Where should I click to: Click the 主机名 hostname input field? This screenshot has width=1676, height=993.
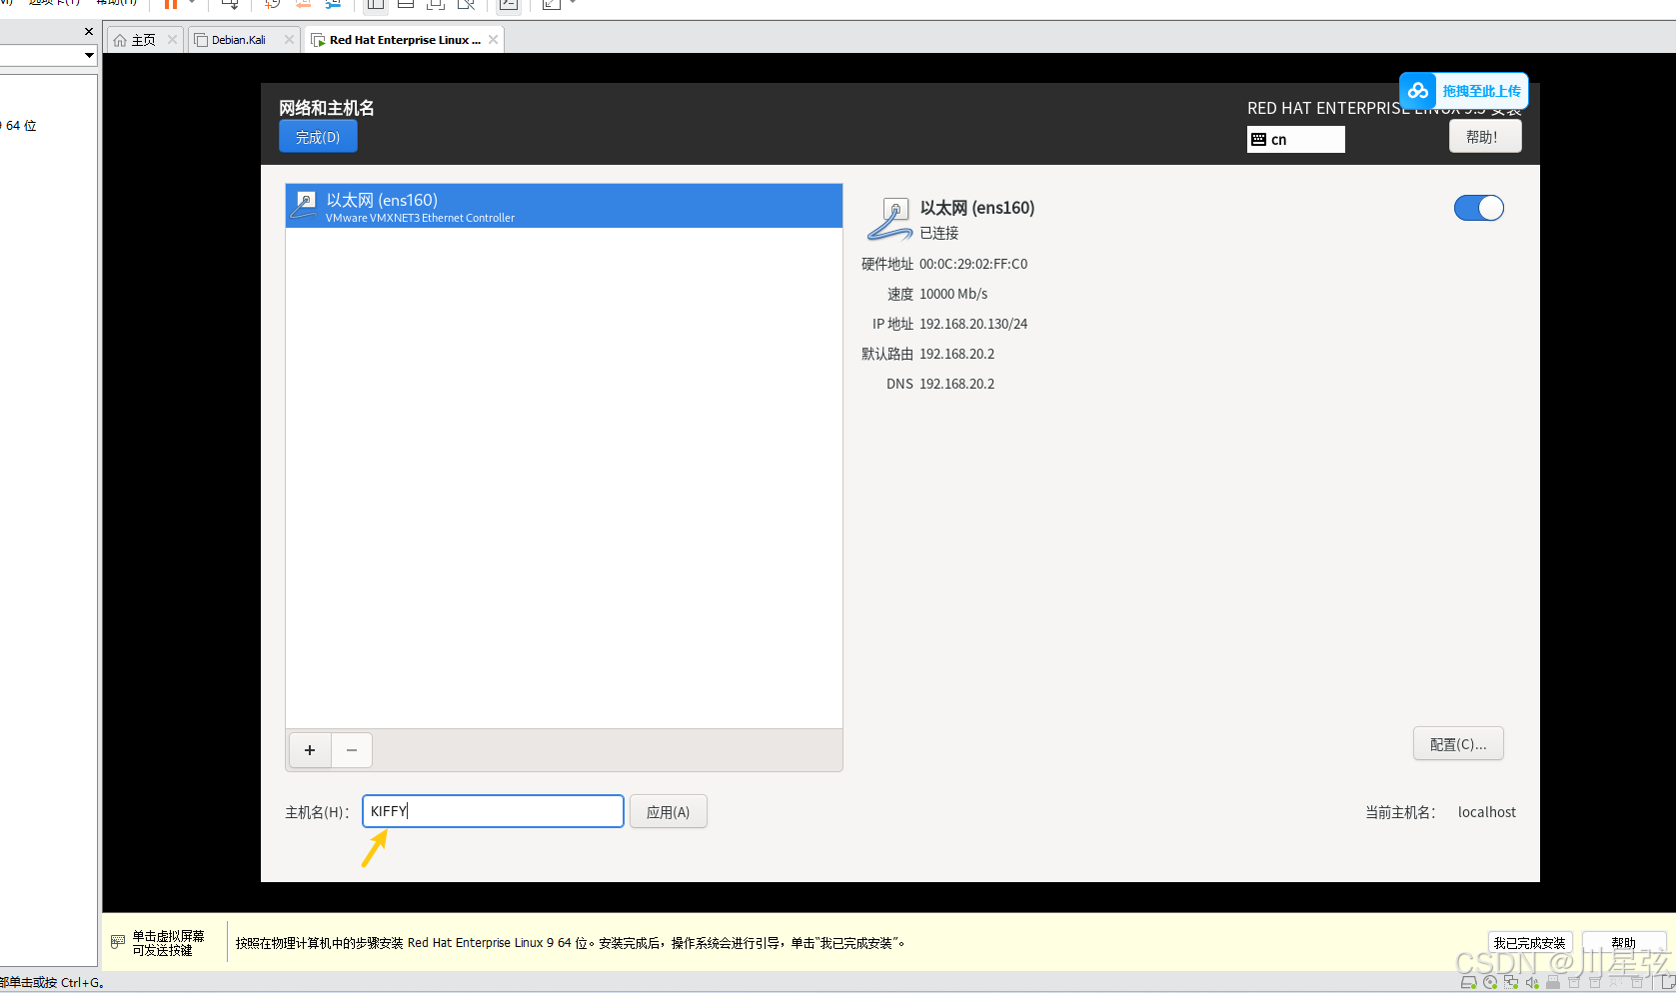click(493, 811)
